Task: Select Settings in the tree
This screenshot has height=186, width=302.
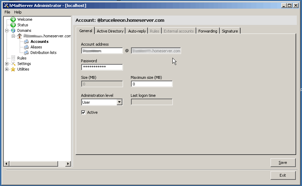Action: coord(24,64)
